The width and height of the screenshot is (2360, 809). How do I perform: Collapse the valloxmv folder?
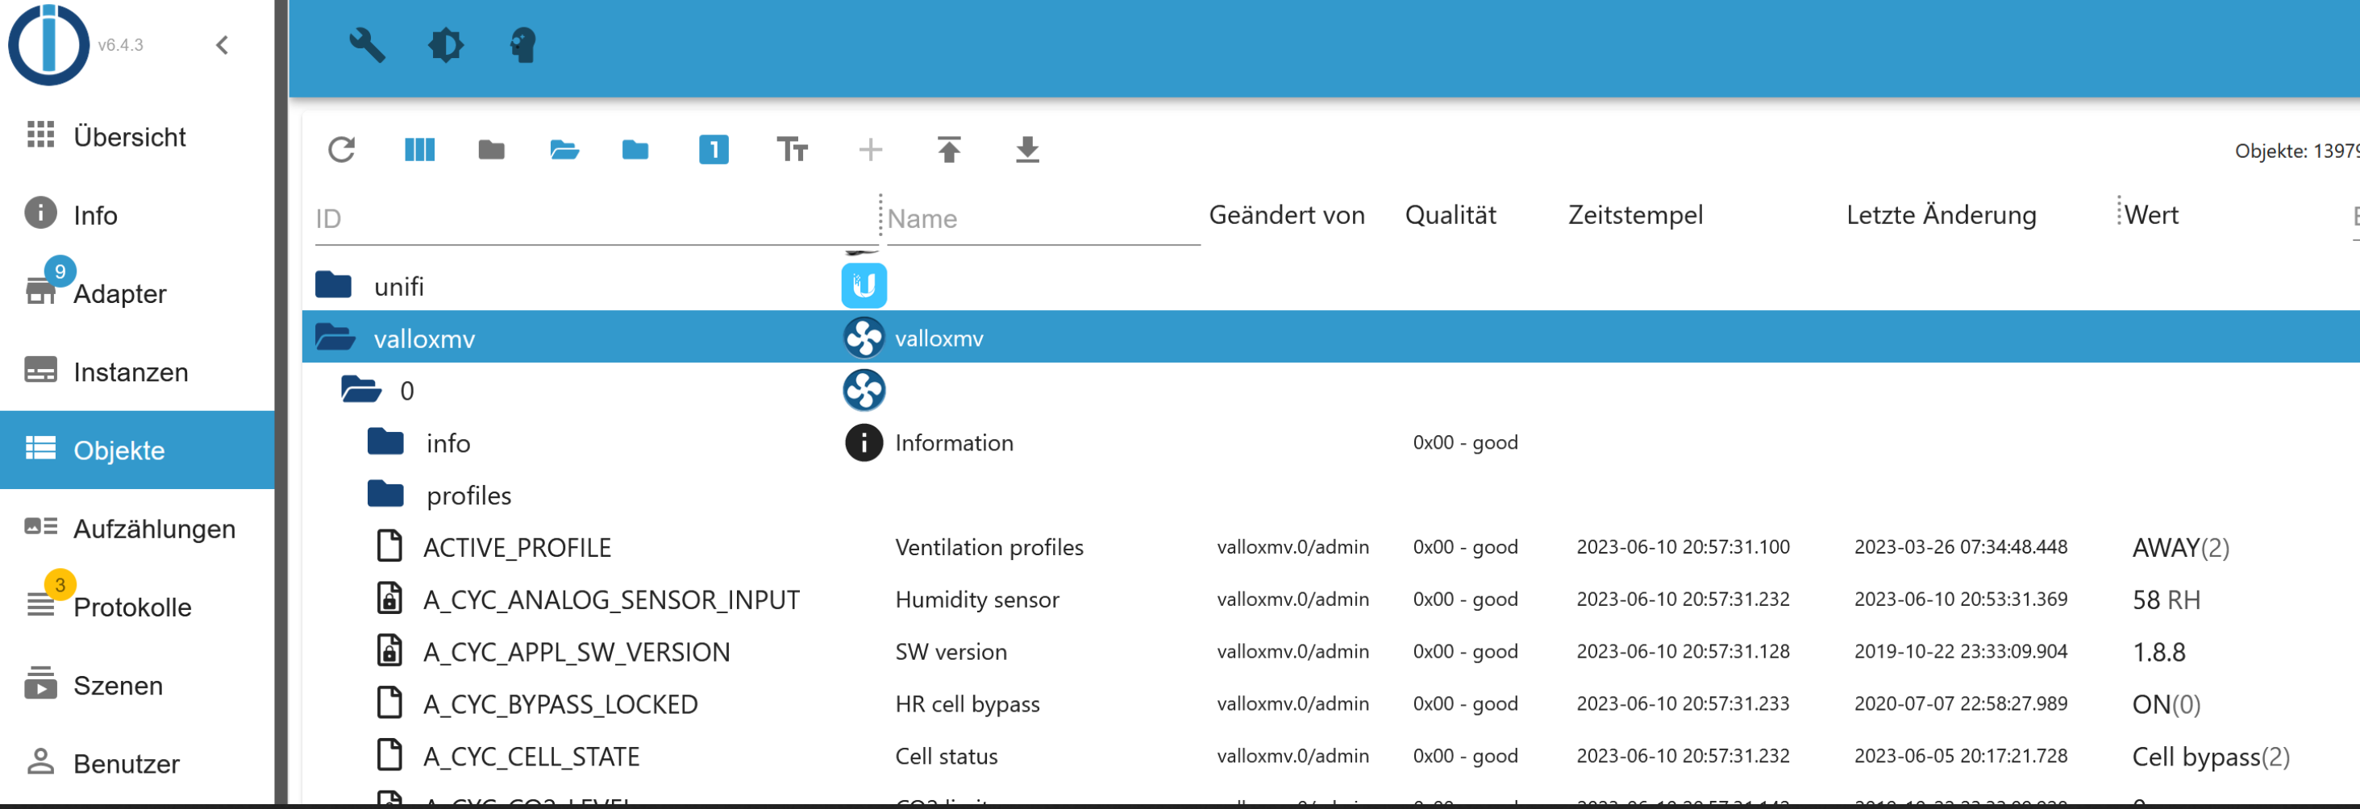click(335, 337)
